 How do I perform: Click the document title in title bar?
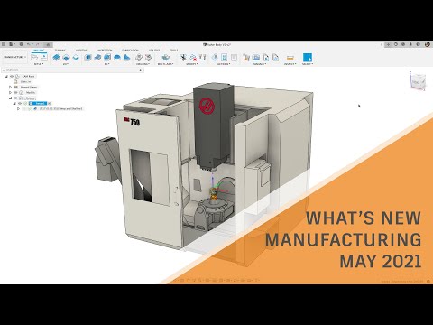[x=219, y=44]
